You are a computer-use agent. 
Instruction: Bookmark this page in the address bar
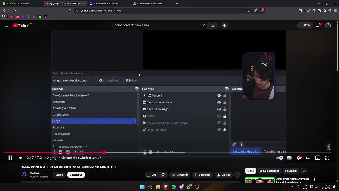click(x=70, y=11)
